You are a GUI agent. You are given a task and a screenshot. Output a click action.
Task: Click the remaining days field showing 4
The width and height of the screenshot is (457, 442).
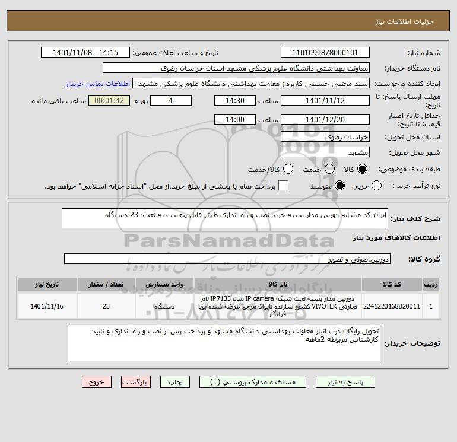pos(171,100)
